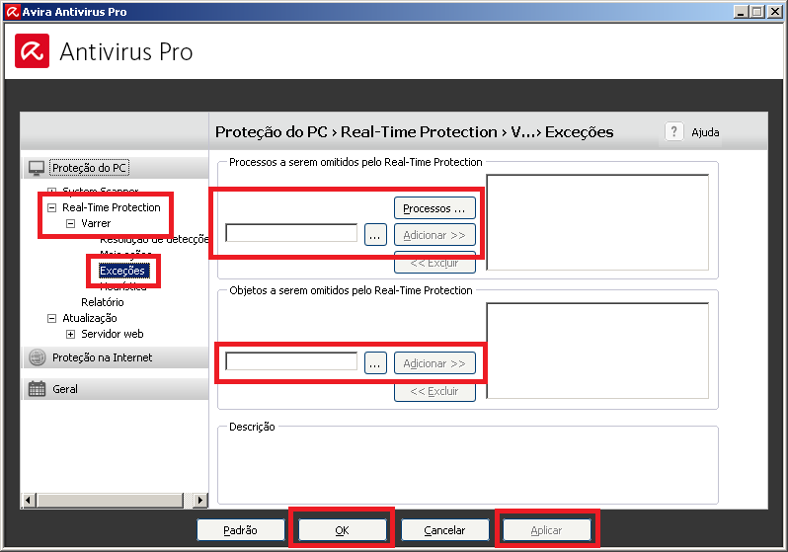The width and height of the screenshot is (788, 552).
Task: Browse for an object with the ... button
Action: [375, 363]
